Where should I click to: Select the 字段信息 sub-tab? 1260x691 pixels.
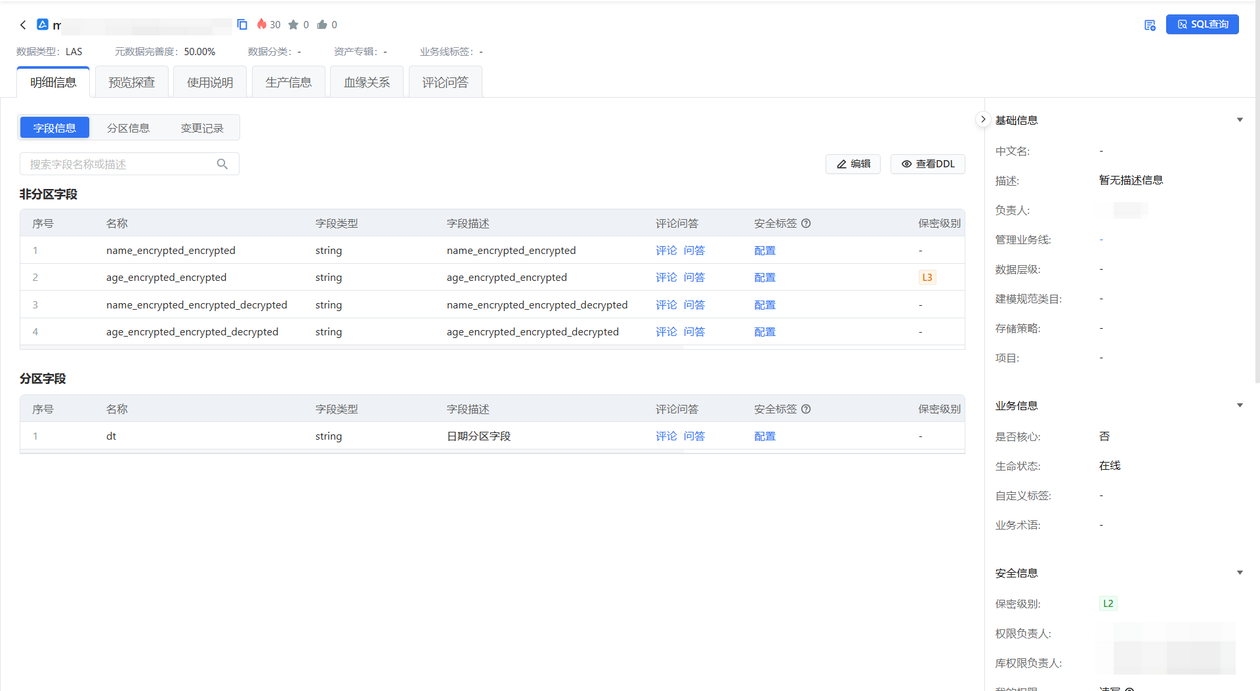[54, 128]
